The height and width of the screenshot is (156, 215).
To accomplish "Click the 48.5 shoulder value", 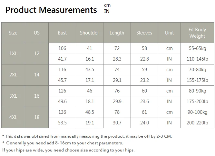I will [90, 112].
